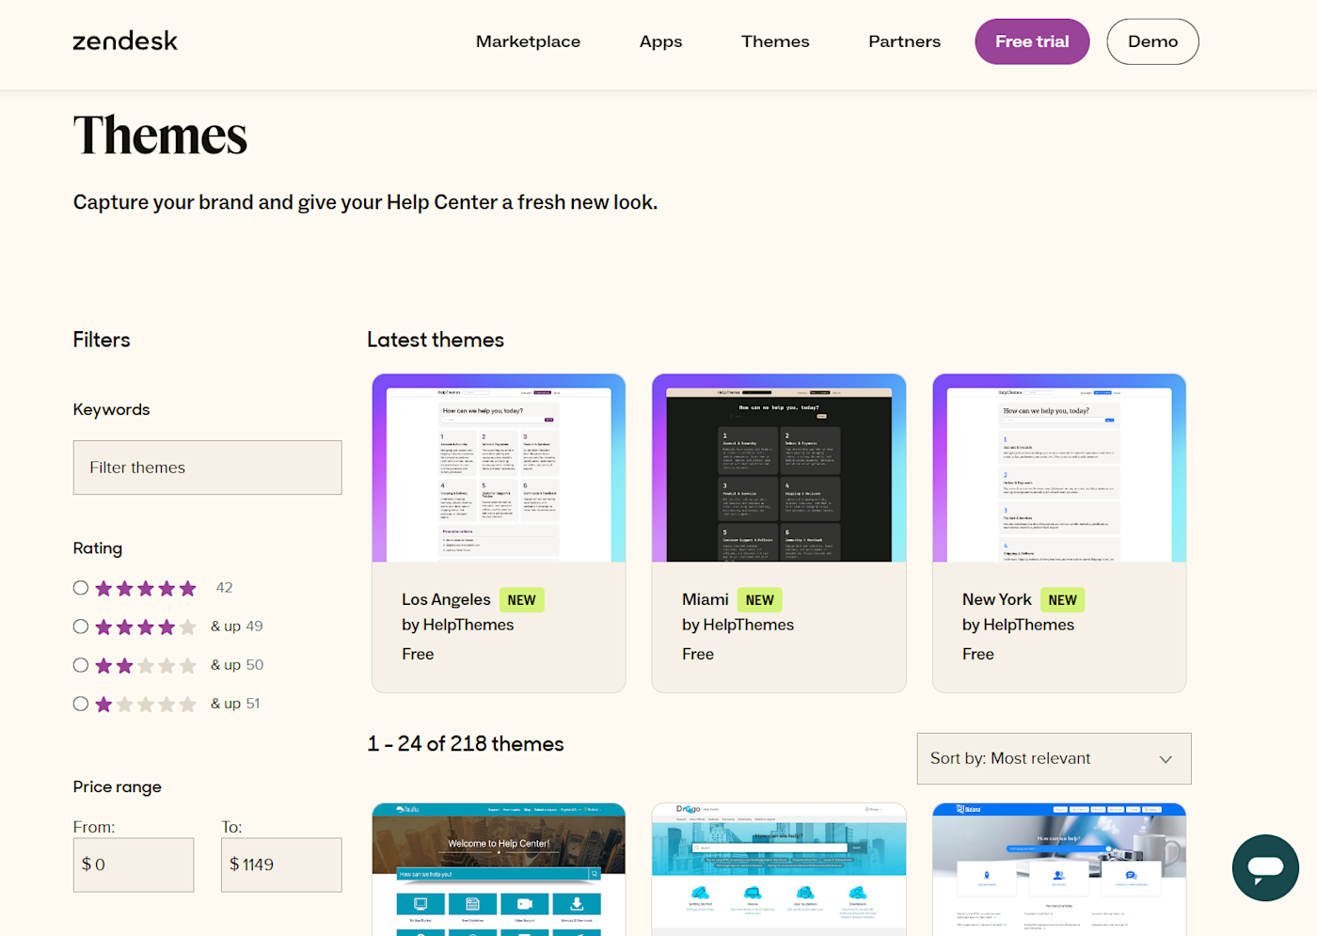Click the '& up 49' rating label
The width and height of the screenshot is (1317, 936).
(x=237, y=627)
